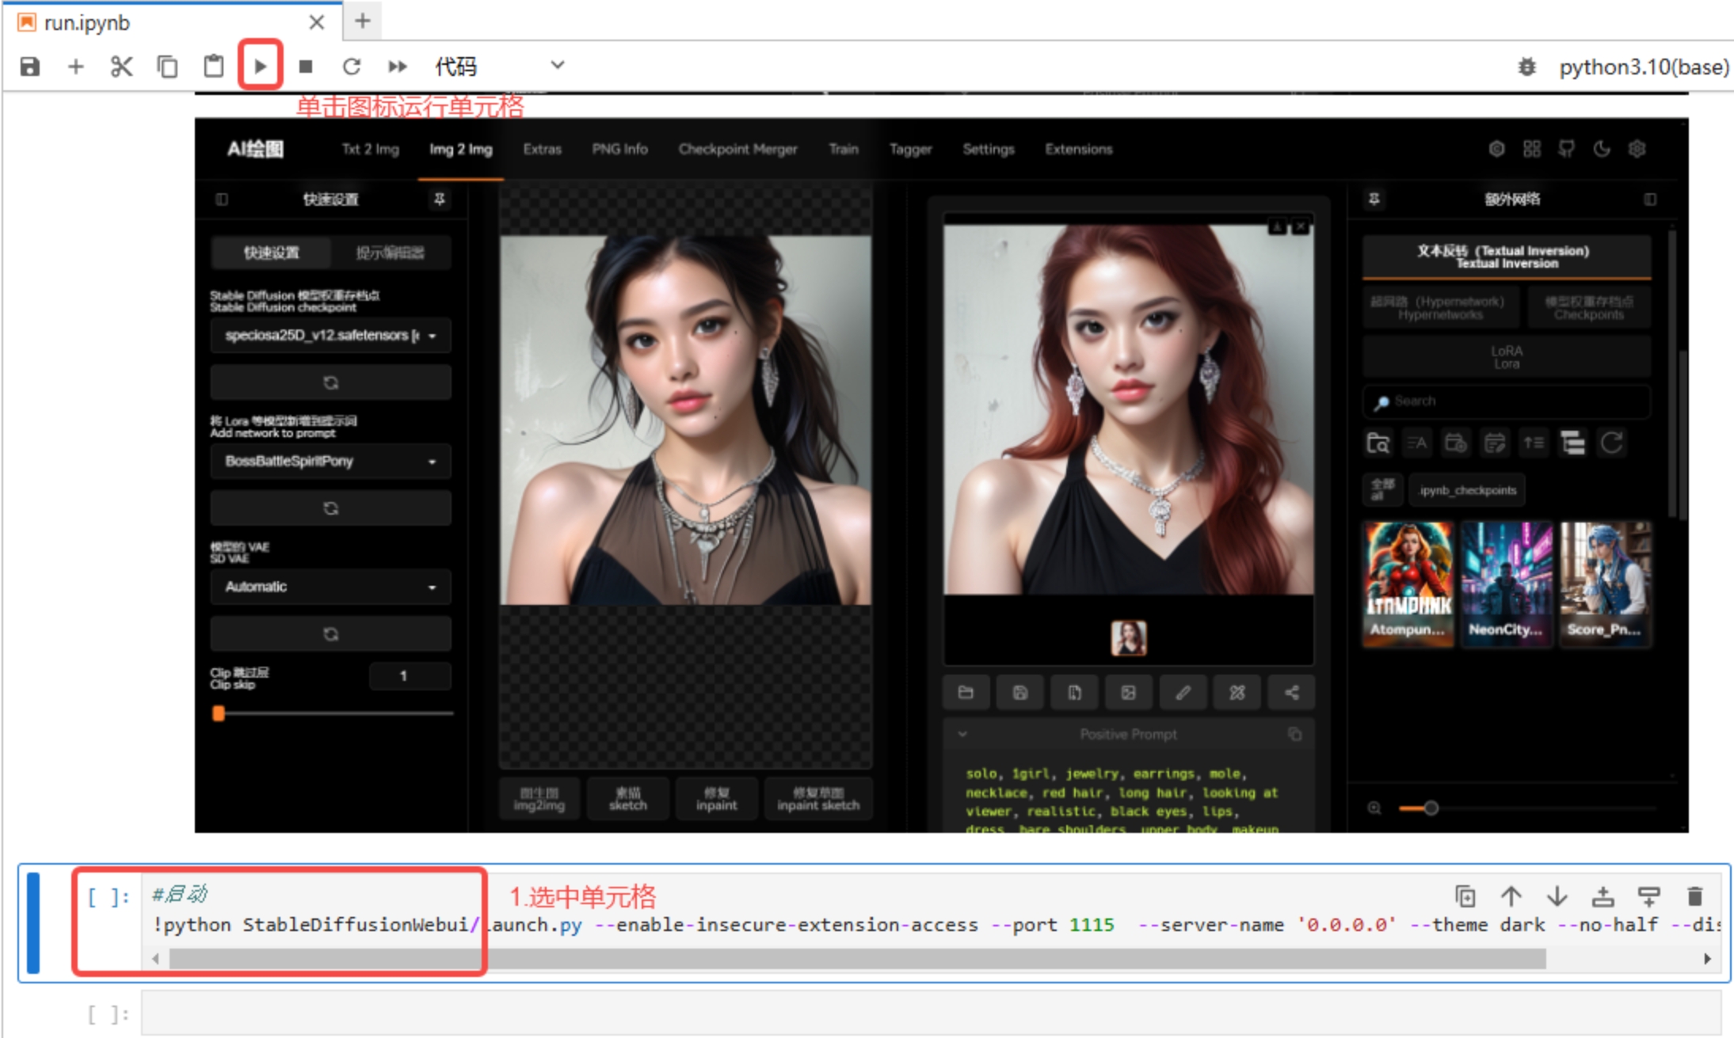Screen dimensions: 1734x1038
Task: Cut the selected cell with the scissors icon
Action: point(121,67)
